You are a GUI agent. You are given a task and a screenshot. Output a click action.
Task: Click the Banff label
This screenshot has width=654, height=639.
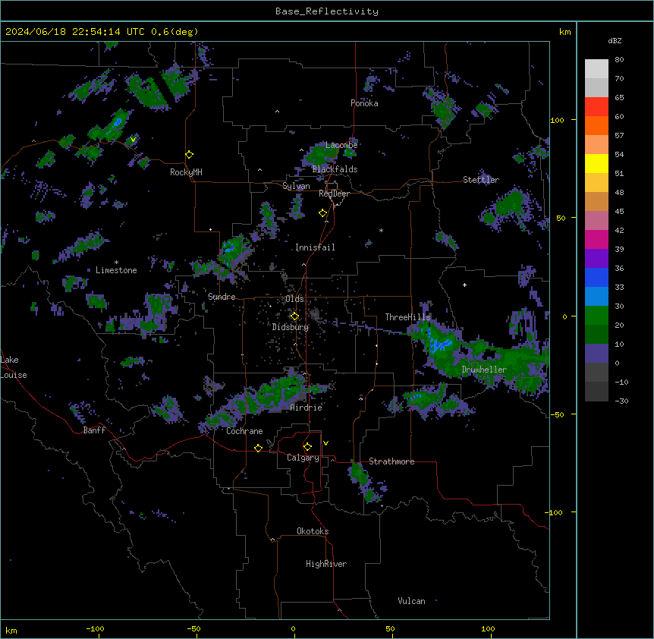pyautogui.click(x=94, y=430)
